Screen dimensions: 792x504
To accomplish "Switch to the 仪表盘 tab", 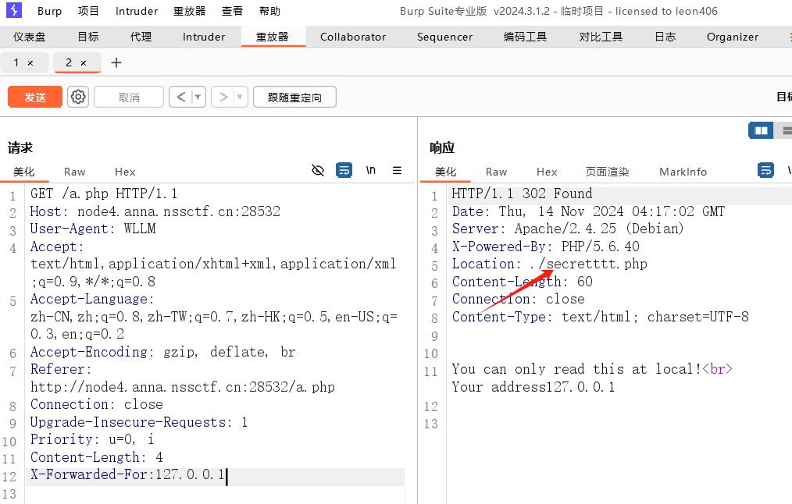I will pos(30,37).
